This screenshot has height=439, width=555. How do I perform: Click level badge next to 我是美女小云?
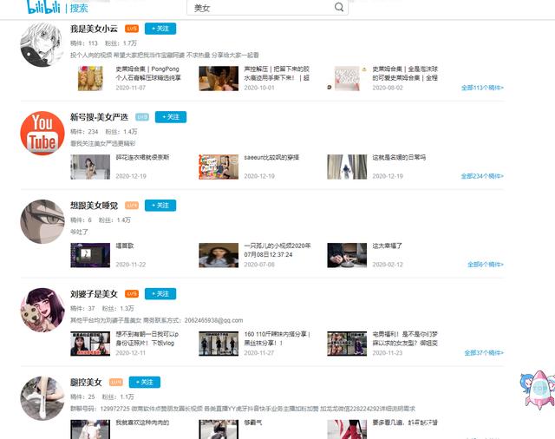132,29
